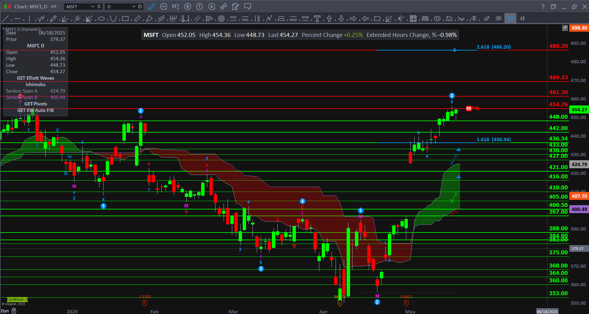The image size is (589, 314).
Task: Select the vertical line tool
Action: 29,19
